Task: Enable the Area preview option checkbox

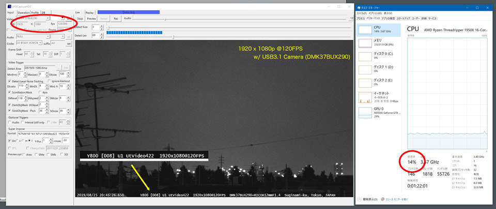Action: coord(25,155)
